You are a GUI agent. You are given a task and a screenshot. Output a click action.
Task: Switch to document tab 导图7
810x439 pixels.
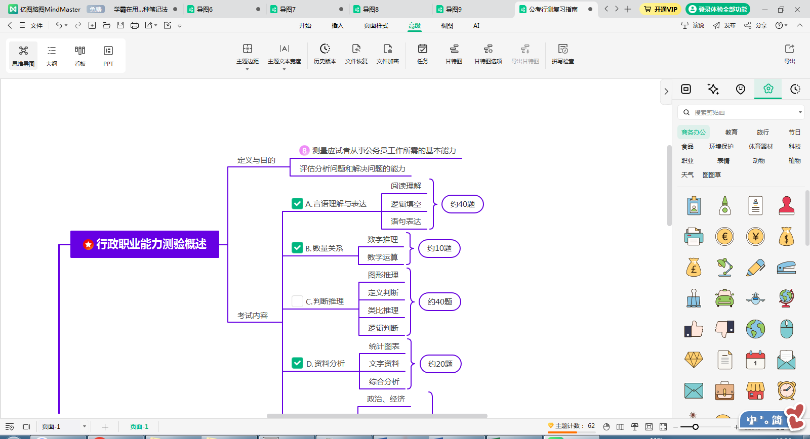pos(307,9)
